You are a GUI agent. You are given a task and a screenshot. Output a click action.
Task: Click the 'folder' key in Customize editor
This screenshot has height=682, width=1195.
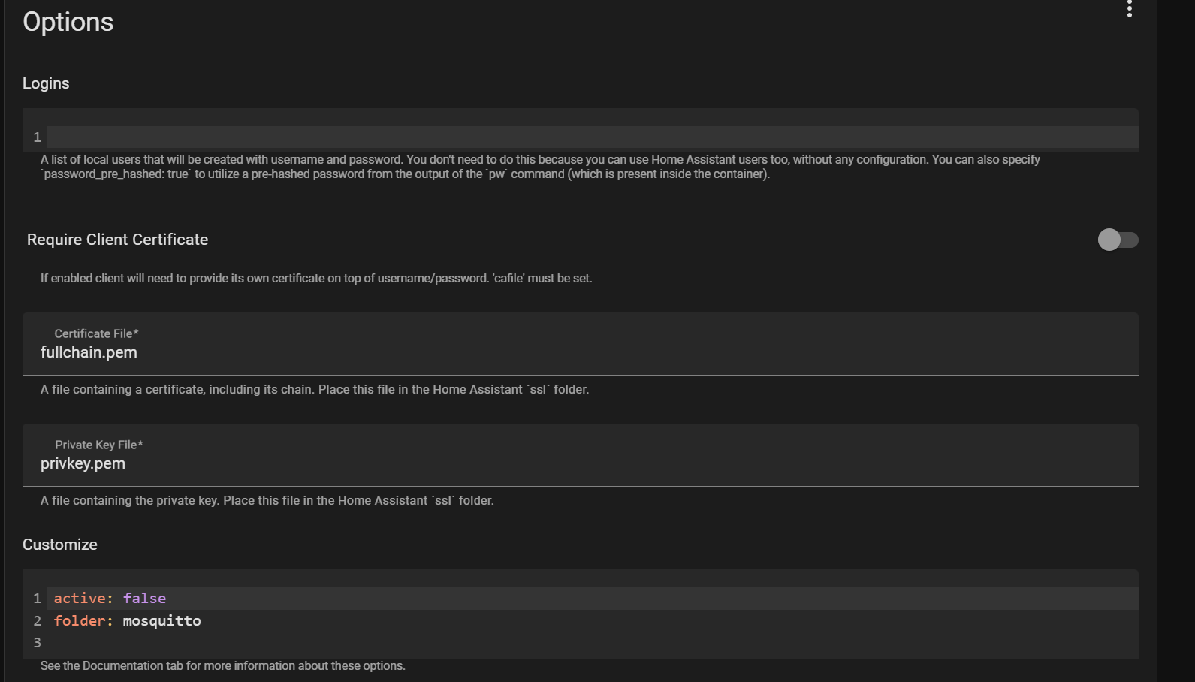[x=79, y=621]
